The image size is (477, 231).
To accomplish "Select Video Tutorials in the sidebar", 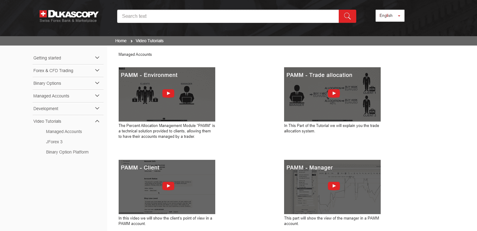I will [x=47, y=121].
